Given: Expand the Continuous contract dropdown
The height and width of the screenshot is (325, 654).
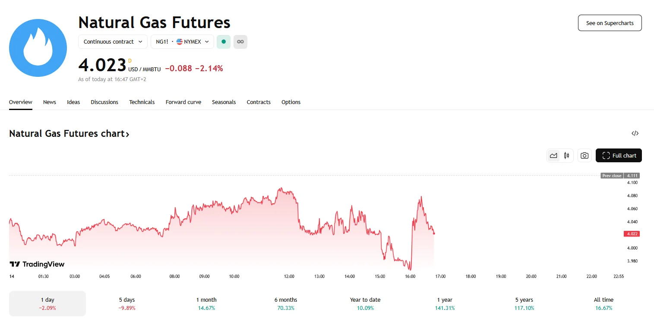Looking at the screenshot, I should (113, 42).
